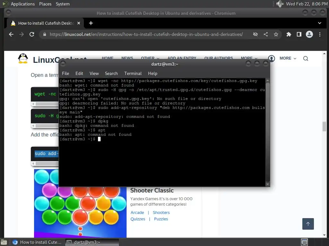Open the Chromium profile avatar

pyautogui.click(x=309, y=34)
